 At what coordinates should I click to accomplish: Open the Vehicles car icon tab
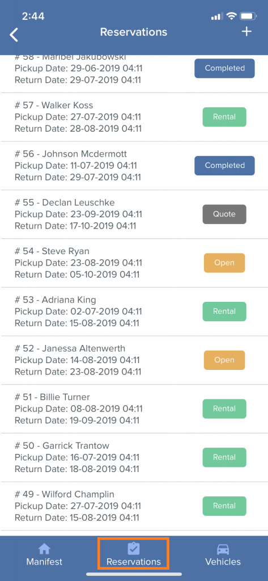pyautogui.click(x=223, y=549)
